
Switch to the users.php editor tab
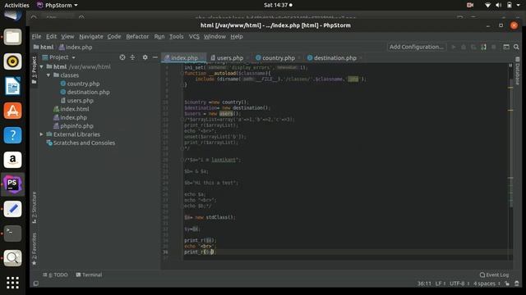[227, 58]
